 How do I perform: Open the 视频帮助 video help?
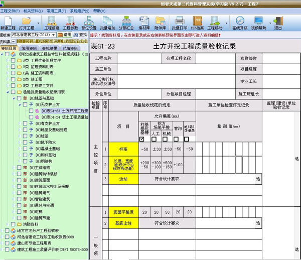258,23
